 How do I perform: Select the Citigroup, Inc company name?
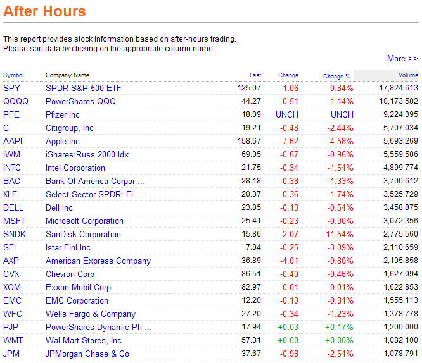tap(69, 128)
